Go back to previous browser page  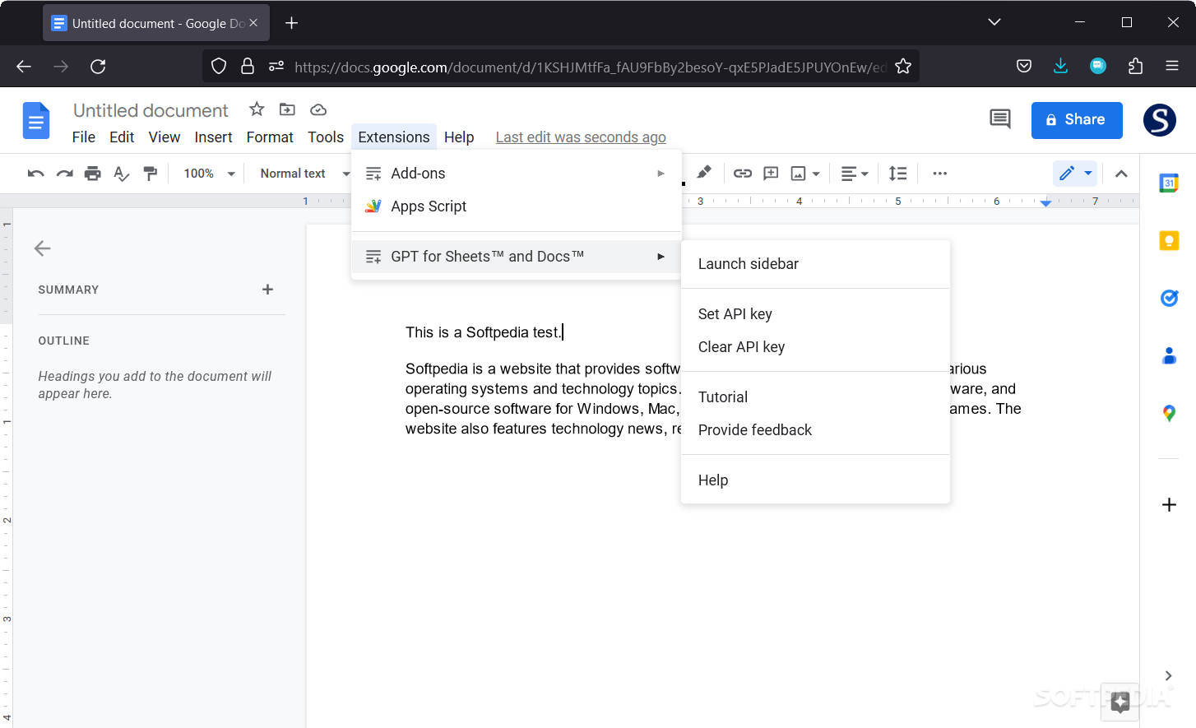click(24, 67)
